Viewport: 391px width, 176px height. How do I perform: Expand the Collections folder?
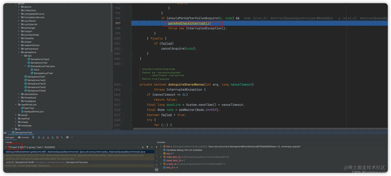19,10
